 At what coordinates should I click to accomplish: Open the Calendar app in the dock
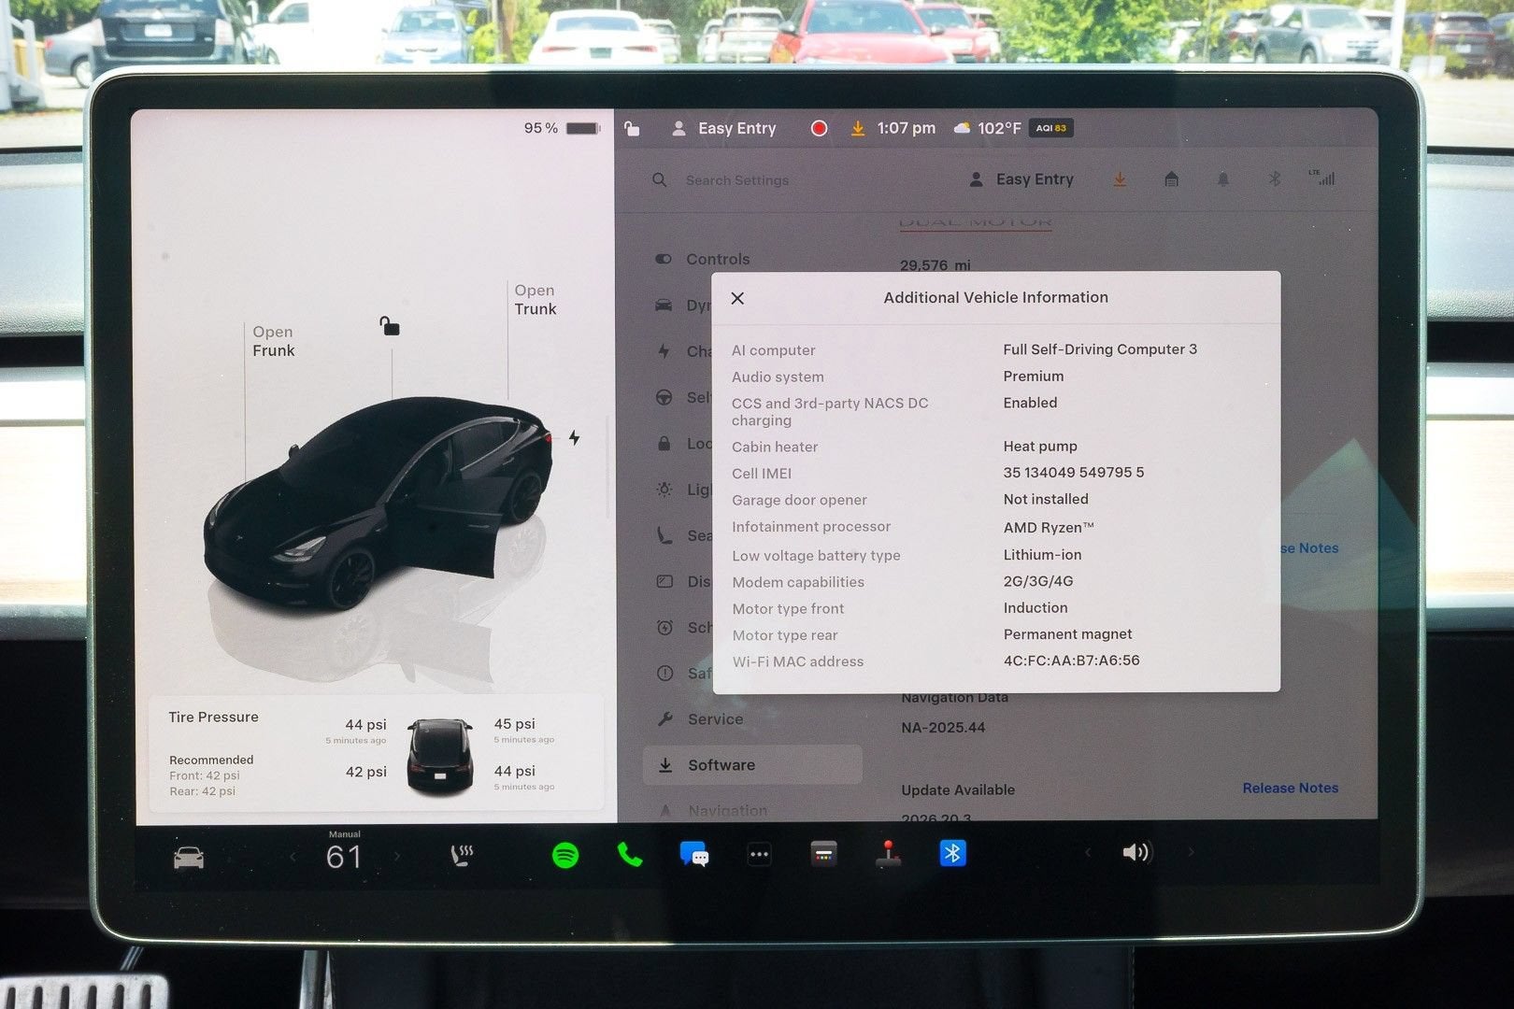[x=823, y=854]
